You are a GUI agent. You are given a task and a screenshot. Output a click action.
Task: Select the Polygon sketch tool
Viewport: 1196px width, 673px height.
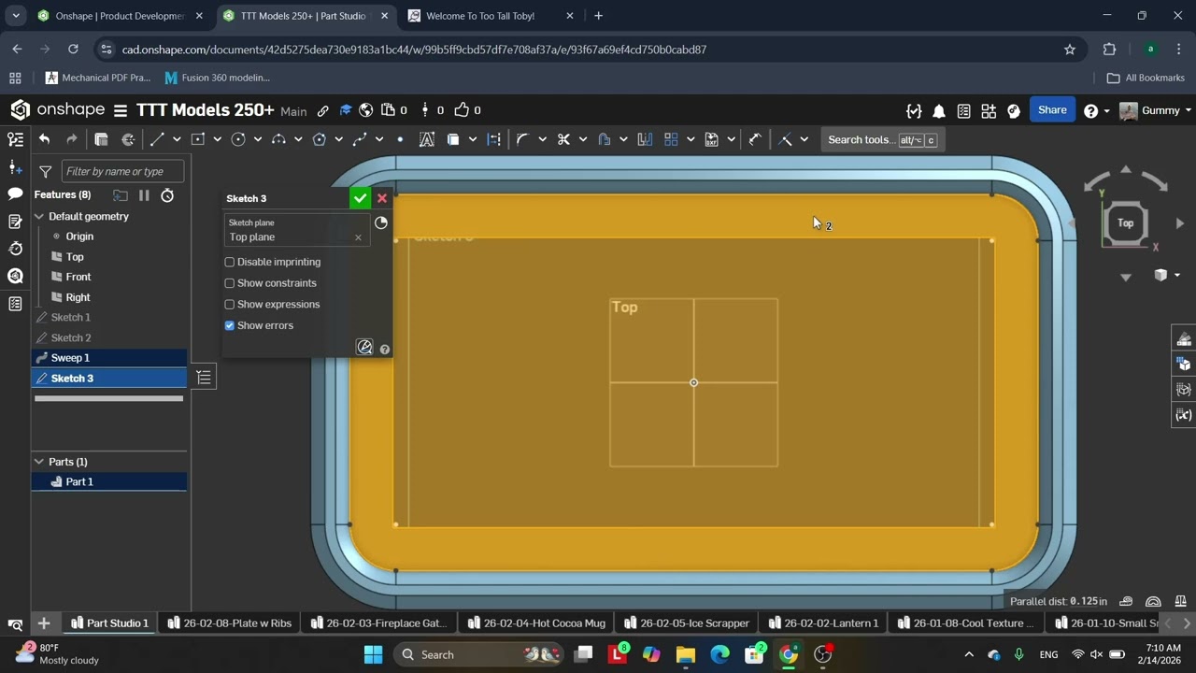pyautogui.click(x=319, y=139)
